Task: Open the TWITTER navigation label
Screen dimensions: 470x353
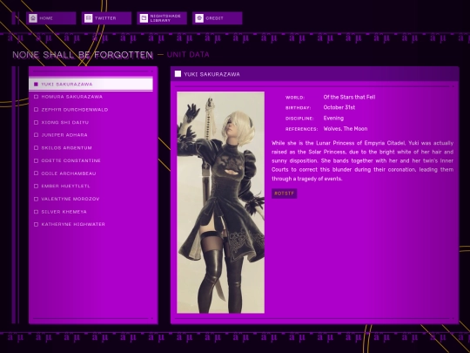Action: (x=105, y=18)
